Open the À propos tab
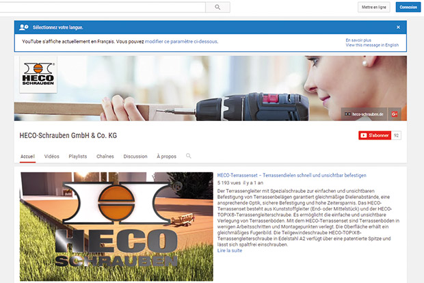 pyautogui.click(x=167, y=157)
